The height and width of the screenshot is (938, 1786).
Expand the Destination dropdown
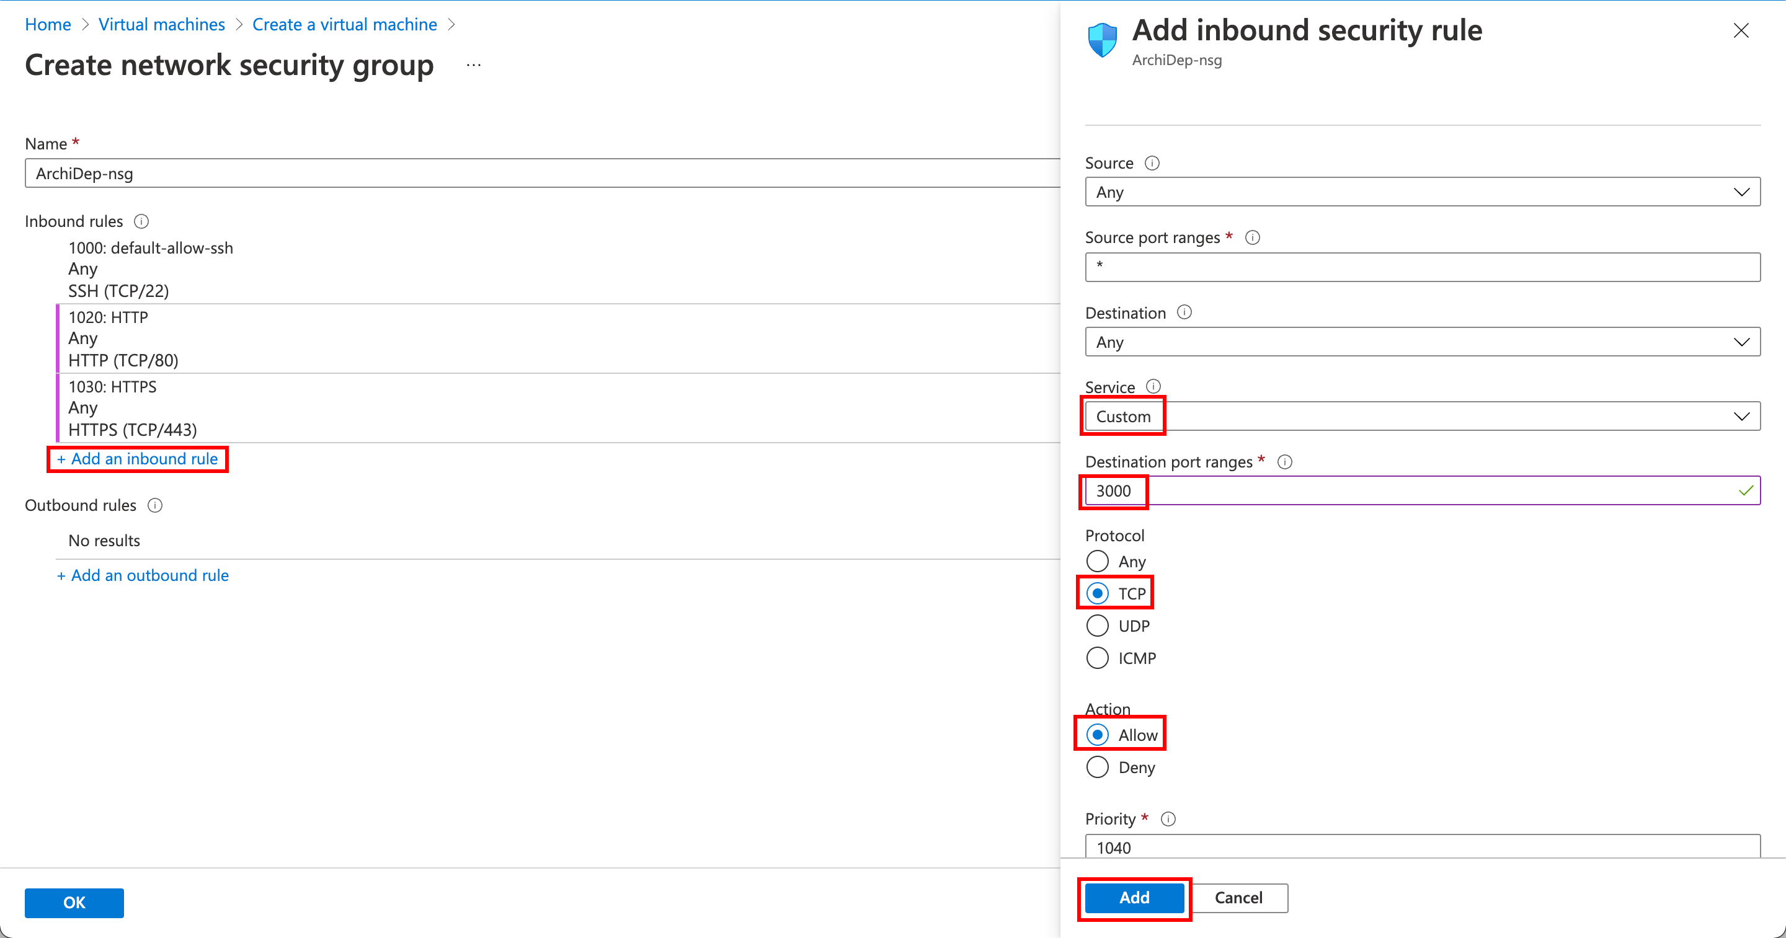[1422, 342]
